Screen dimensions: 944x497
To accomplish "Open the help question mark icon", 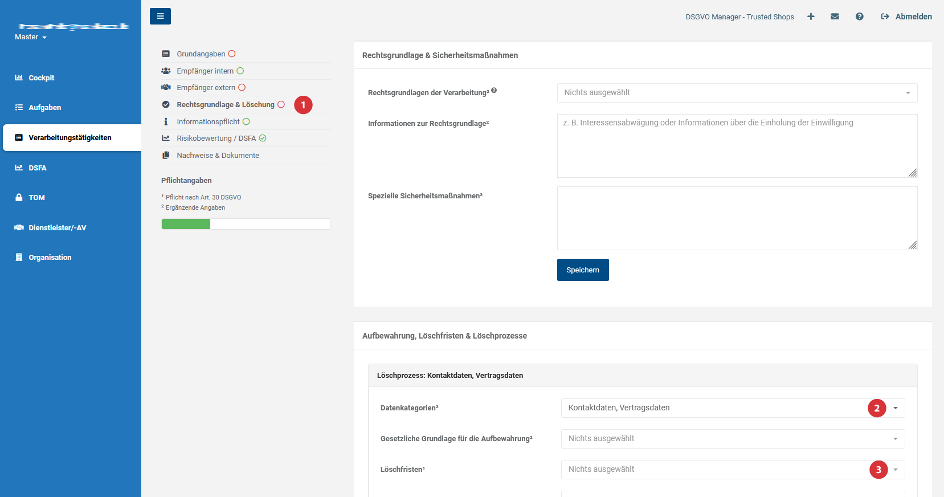I will [x=859, y=17].
